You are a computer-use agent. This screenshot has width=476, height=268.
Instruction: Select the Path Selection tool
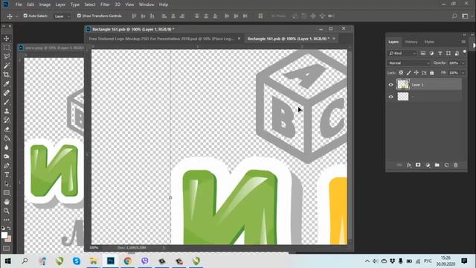click(7, 184)
